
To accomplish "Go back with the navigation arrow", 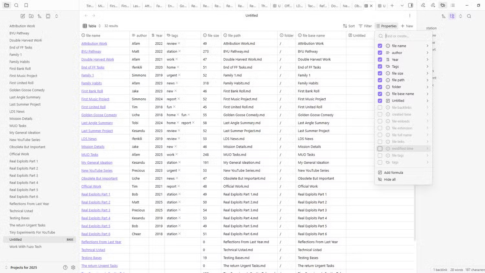I will [x=86, y=16].
